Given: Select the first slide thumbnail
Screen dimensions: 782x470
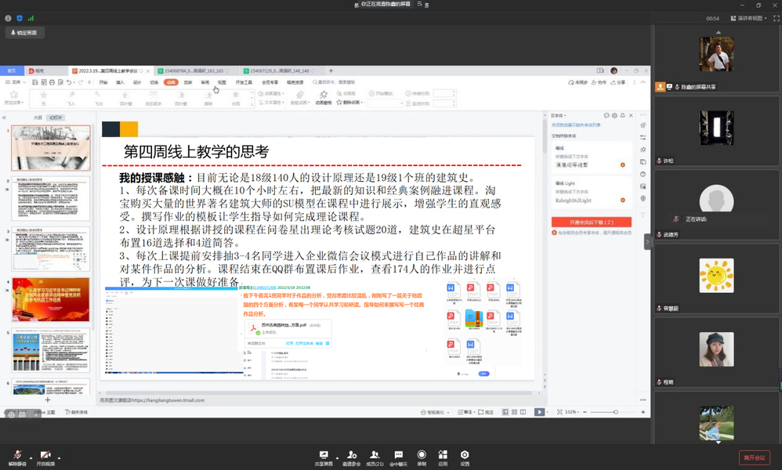Looking at the screenshot, I should [50, 148].
